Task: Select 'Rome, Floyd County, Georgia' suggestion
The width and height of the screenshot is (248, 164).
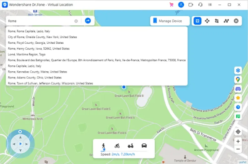Action: coord(36,43)
